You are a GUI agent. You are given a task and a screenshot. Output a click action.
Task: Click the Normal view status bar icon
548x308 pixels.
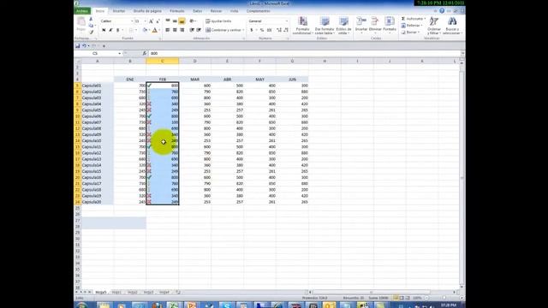pyautogui.click(x=396, y=298)
